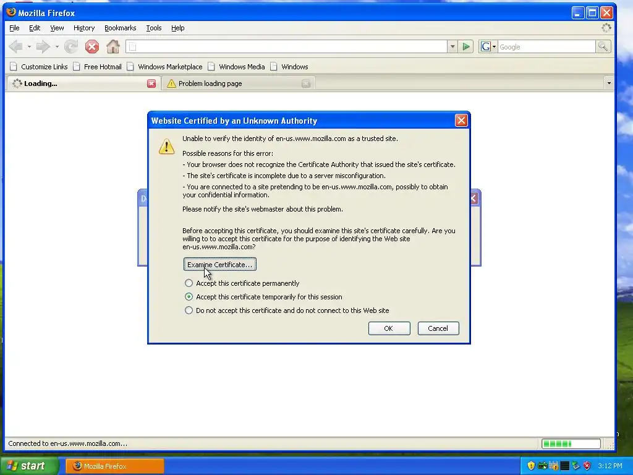Open the Tools menu
The height and width of the screenshot is (475, 633).
click(154, 28)
